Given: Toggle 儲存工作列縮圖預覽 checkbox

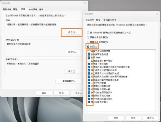Looking at the screenshot, I should [x=89, y=51].
